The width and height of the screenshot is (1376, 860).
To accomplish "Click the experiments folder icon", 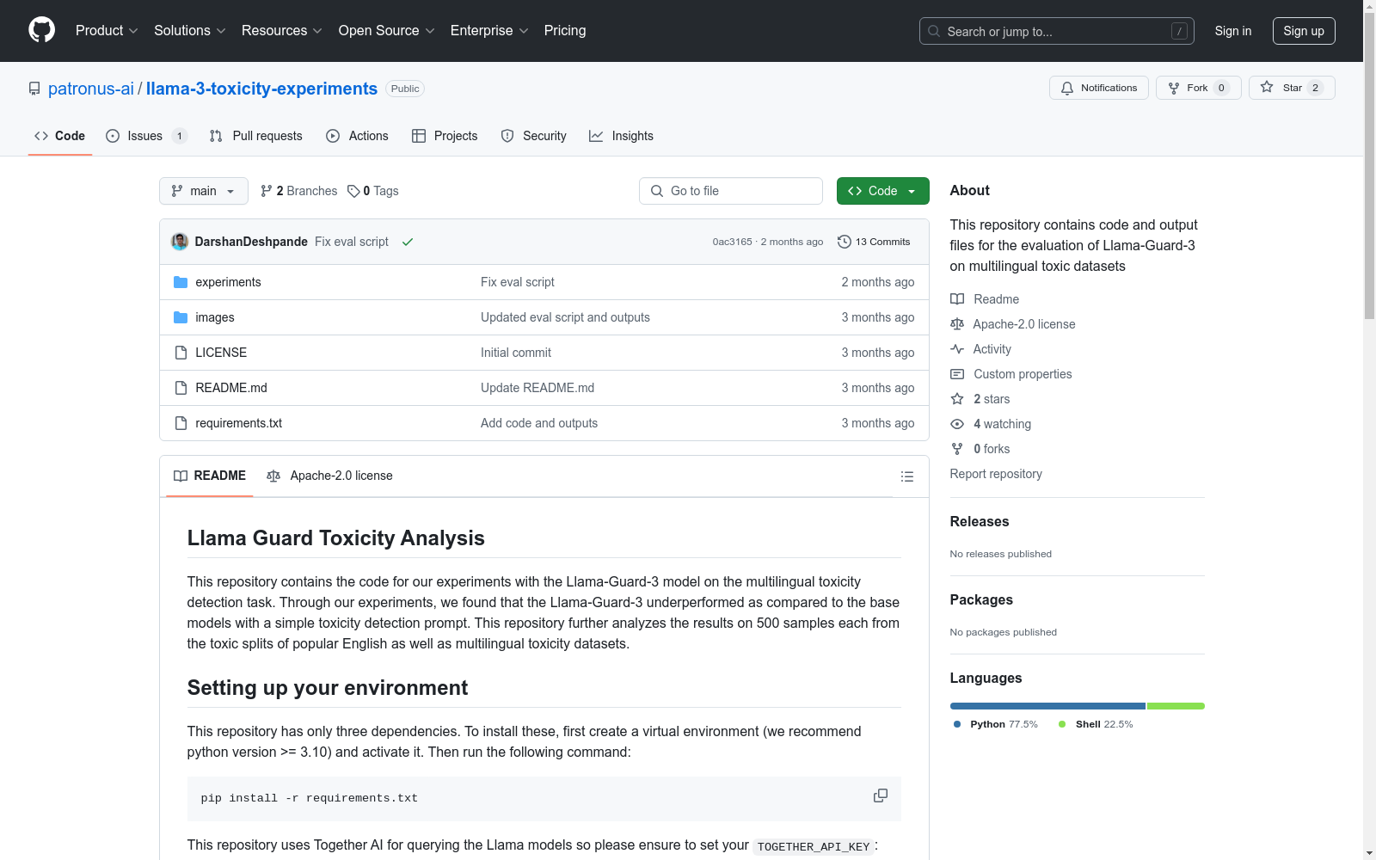I will [181, 282].
